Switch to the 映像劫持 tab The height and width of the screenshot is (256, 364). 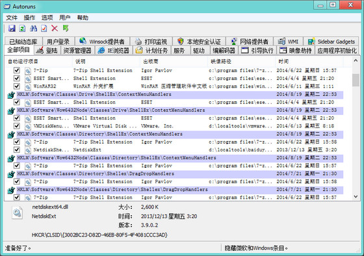[296, 51]
